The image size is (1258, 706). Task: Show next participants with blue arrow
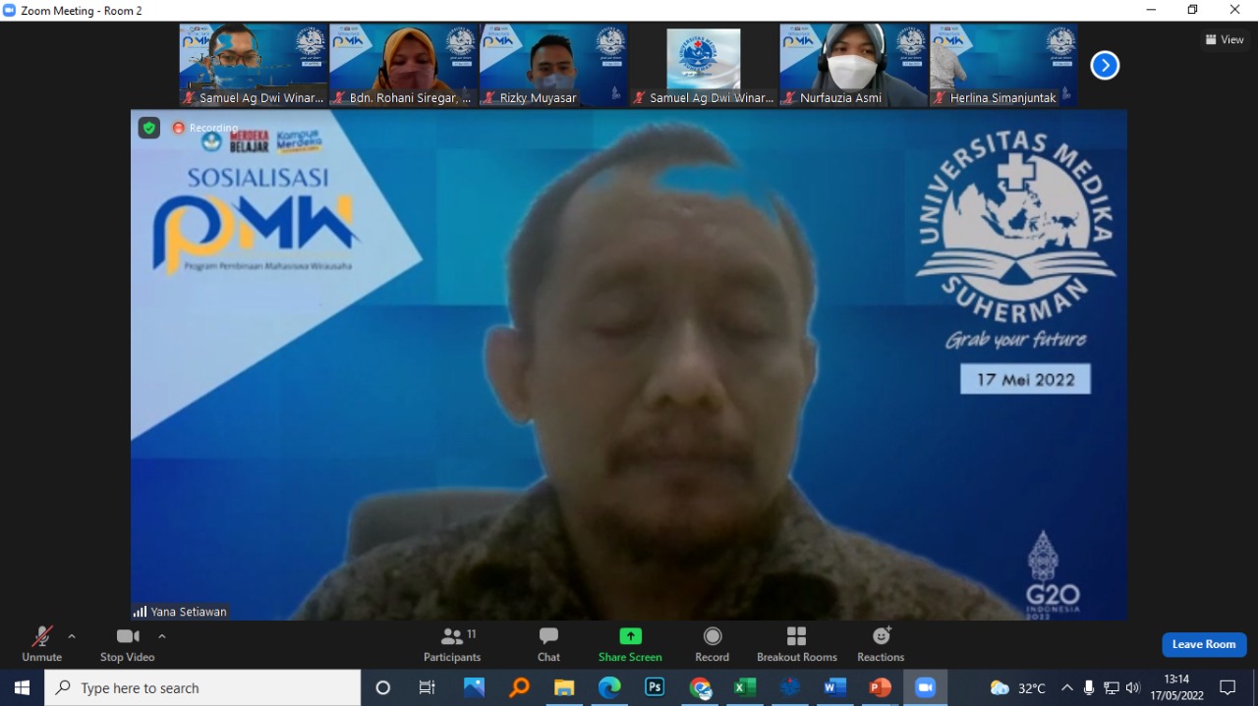point(1105,66)
